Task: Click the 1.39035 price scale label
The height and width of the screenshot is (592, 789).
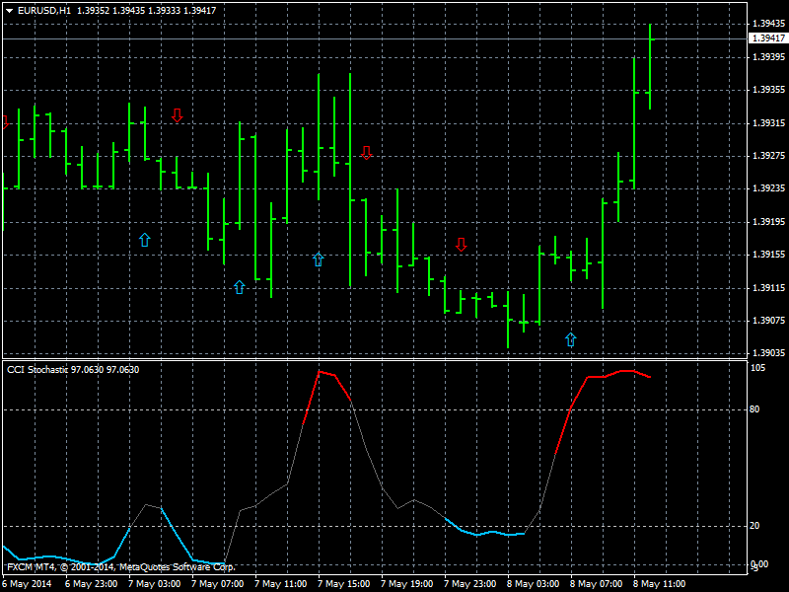Action: 768,353
